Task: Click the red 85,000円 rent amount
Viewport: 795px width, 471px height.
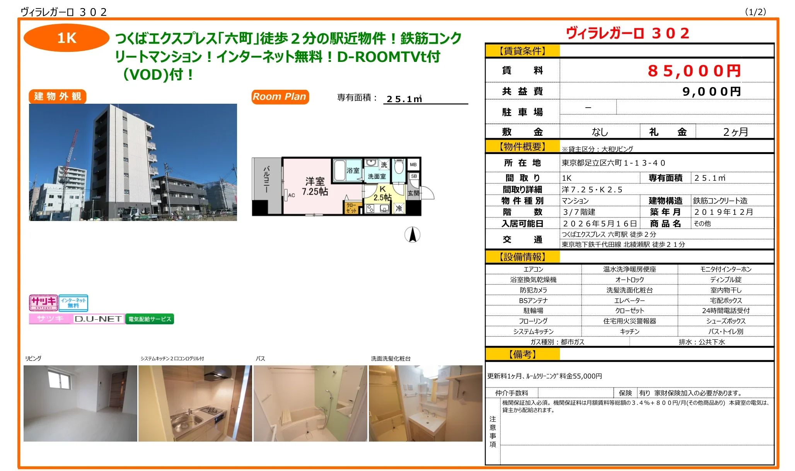Action: (x=694, y=71)
